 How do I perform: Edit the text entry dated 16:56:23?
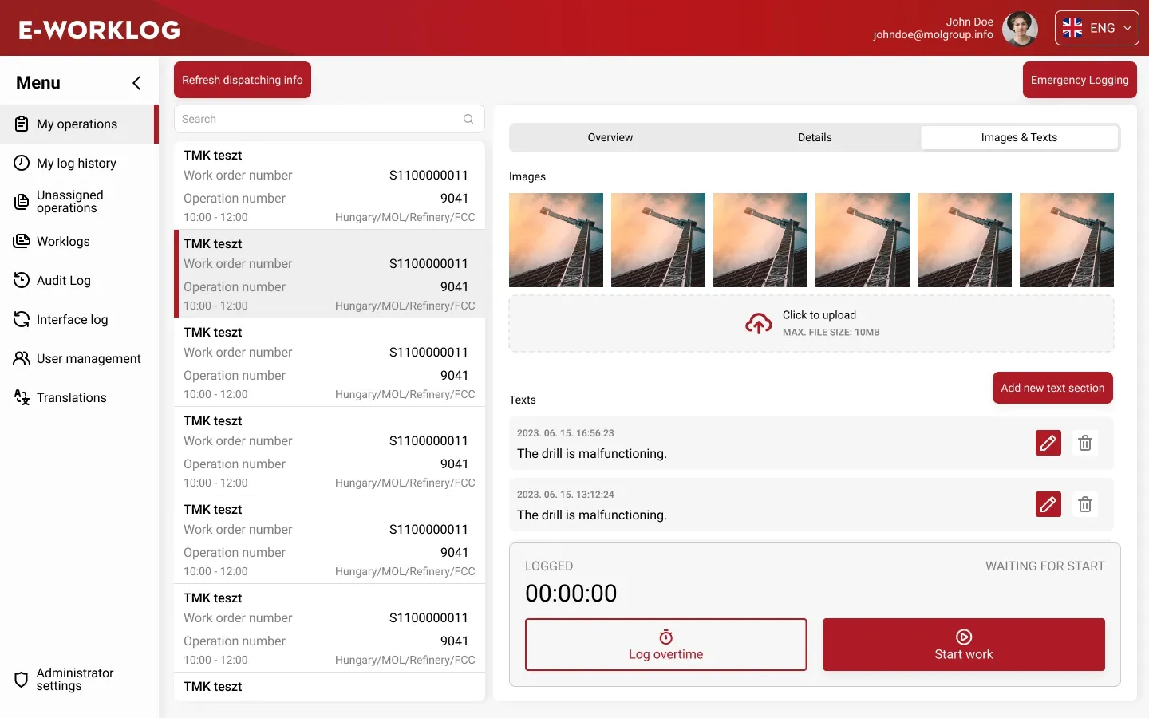point(1048,443)
